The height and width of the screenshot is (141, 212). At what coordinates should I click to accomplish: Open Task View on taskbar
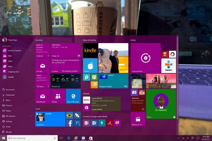coord(61,138)
